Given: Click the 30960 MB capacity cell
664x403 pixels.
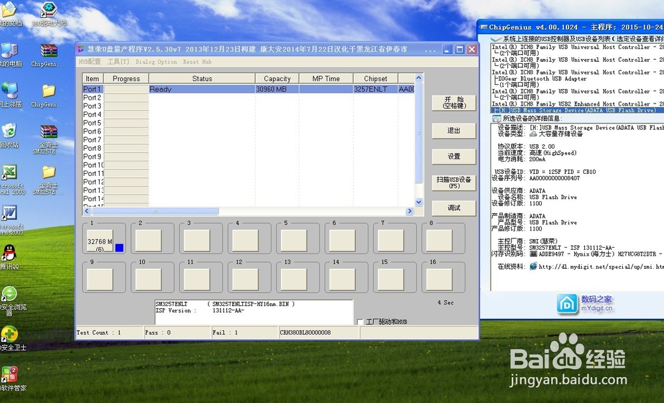Looking at the screenshot, I should point(277,89).
